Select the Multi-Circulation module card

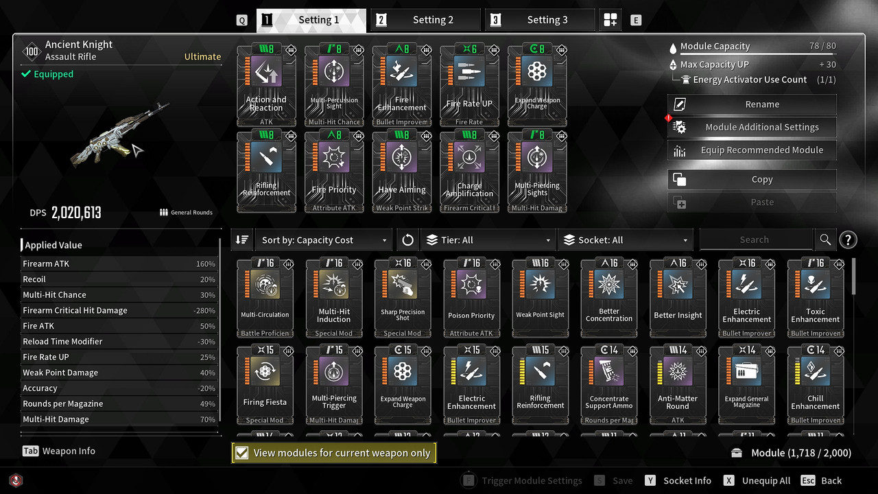click(x=265, y=298)
